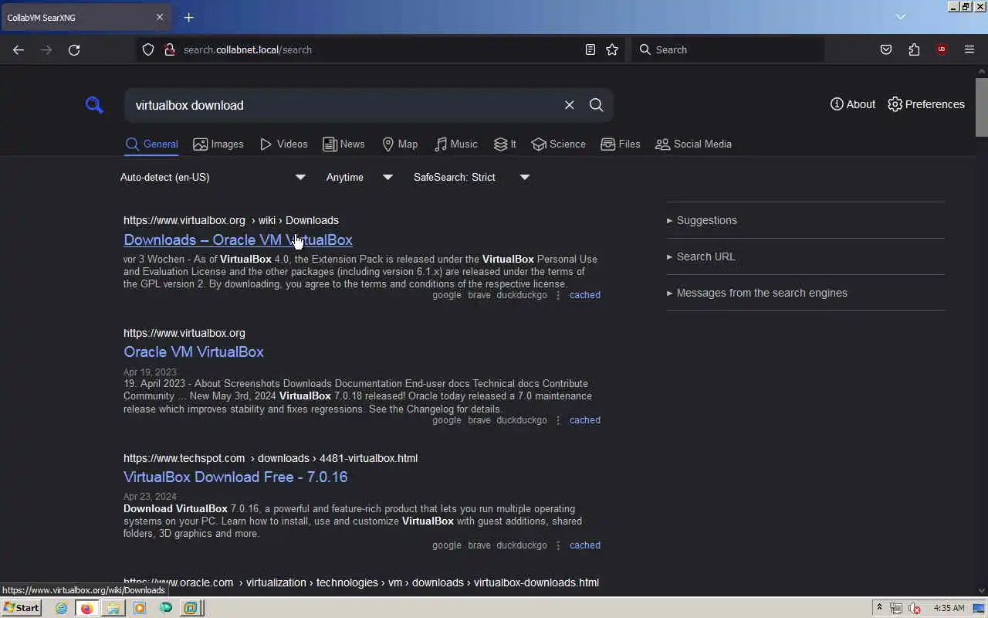Click the page vertical scrollbar thumb
The height and width of the screenshot is (618, 988).
coord(982,107)
